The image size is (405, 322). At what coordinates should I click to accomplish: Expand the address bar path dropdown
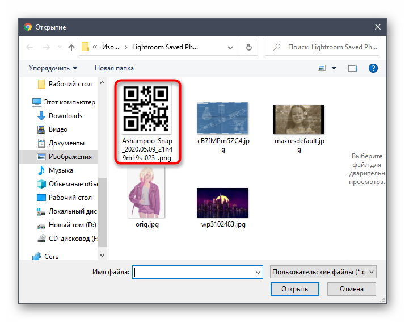click(x=230, y=48)
